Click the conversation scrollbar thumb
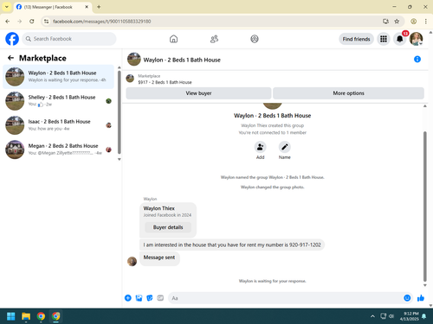The width and height of the screenshot is (433, 324). 425,206
